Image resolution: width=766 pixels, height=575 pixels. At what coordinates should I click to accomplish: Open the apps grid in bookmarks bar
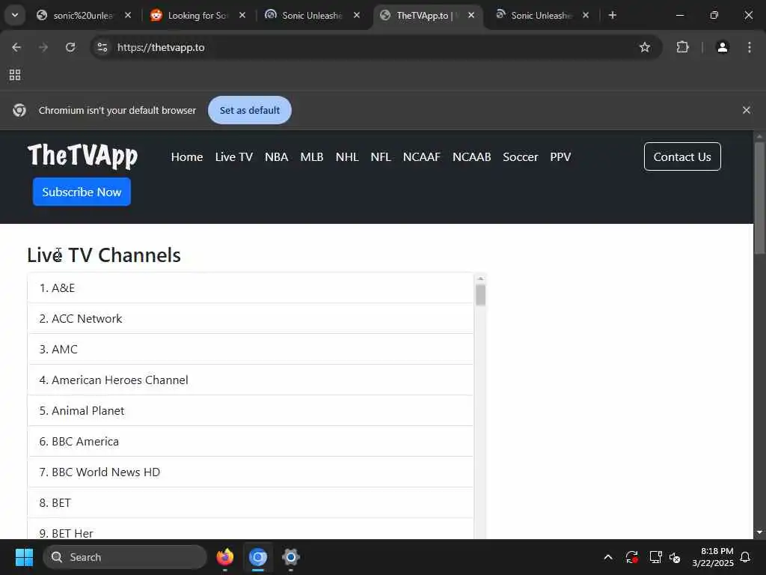pos(15,75)
